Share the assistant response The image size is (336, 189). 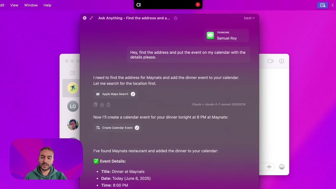point(108,104)
